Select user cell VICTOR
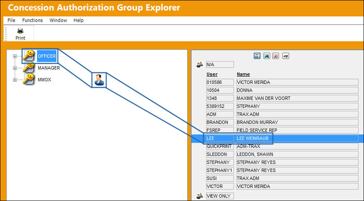This screenshot has height=201, width=364. (x=220, y=186)
